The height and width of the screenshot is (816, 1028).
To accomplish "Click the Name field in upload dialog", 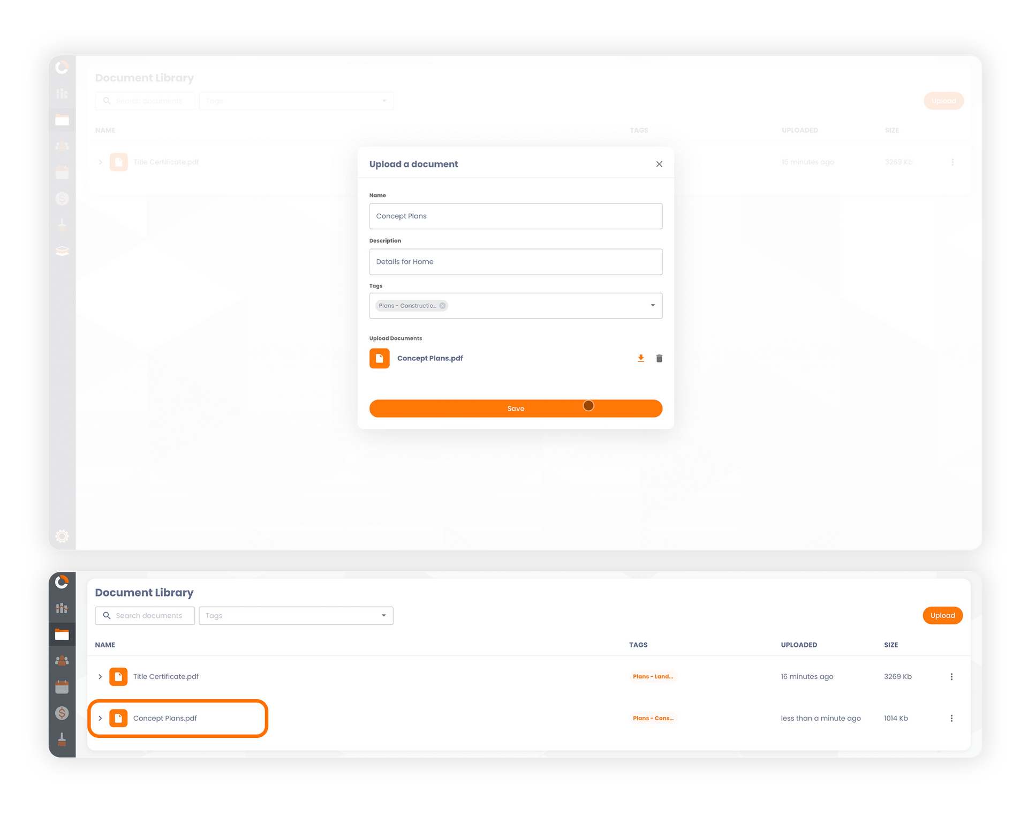I will click(515, 215).
